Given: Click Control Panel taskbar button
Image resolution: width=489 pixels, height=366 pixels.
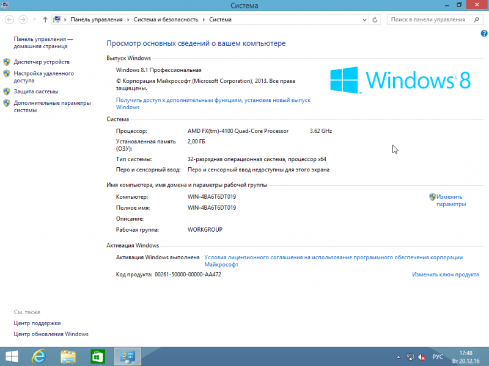Looking at the screenshot, I should pyautogui.click(x=127, y=357).
